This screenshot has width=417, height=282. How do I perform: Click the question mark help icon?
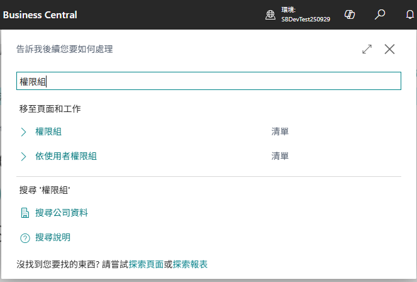[25, 238]
